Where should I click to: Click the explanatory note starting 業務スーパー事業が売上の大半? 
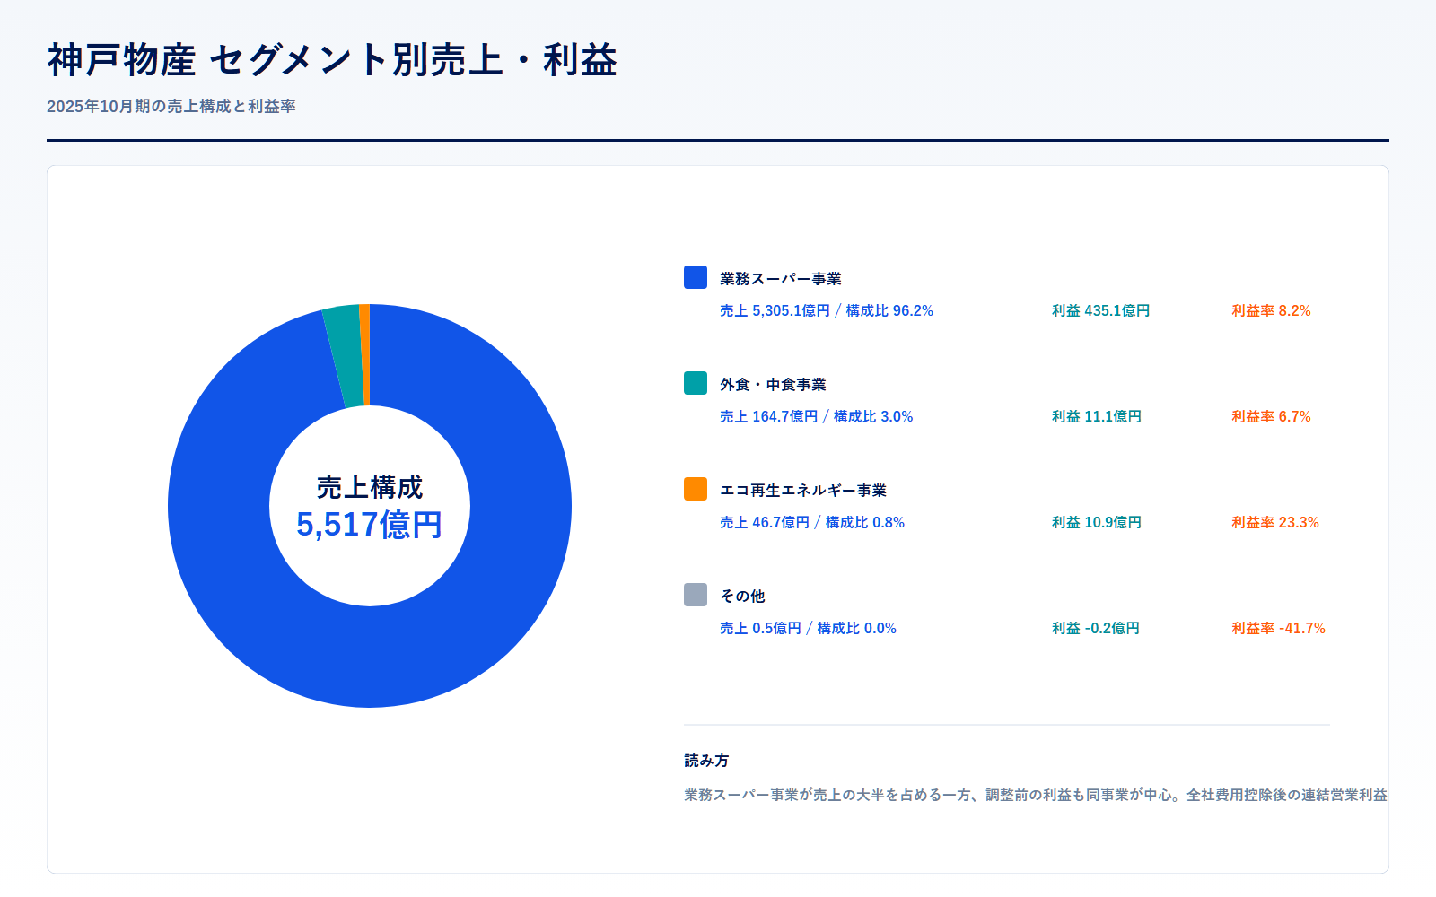pos(1036,795)
